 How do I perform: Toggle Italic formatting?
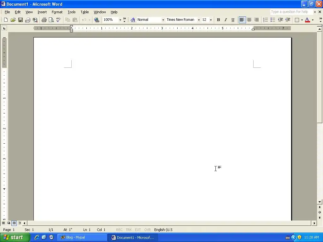pos(226,20)
